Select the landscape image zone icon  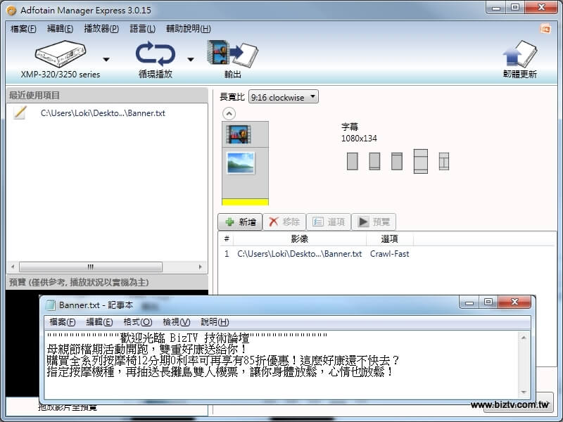coord(240,163)
